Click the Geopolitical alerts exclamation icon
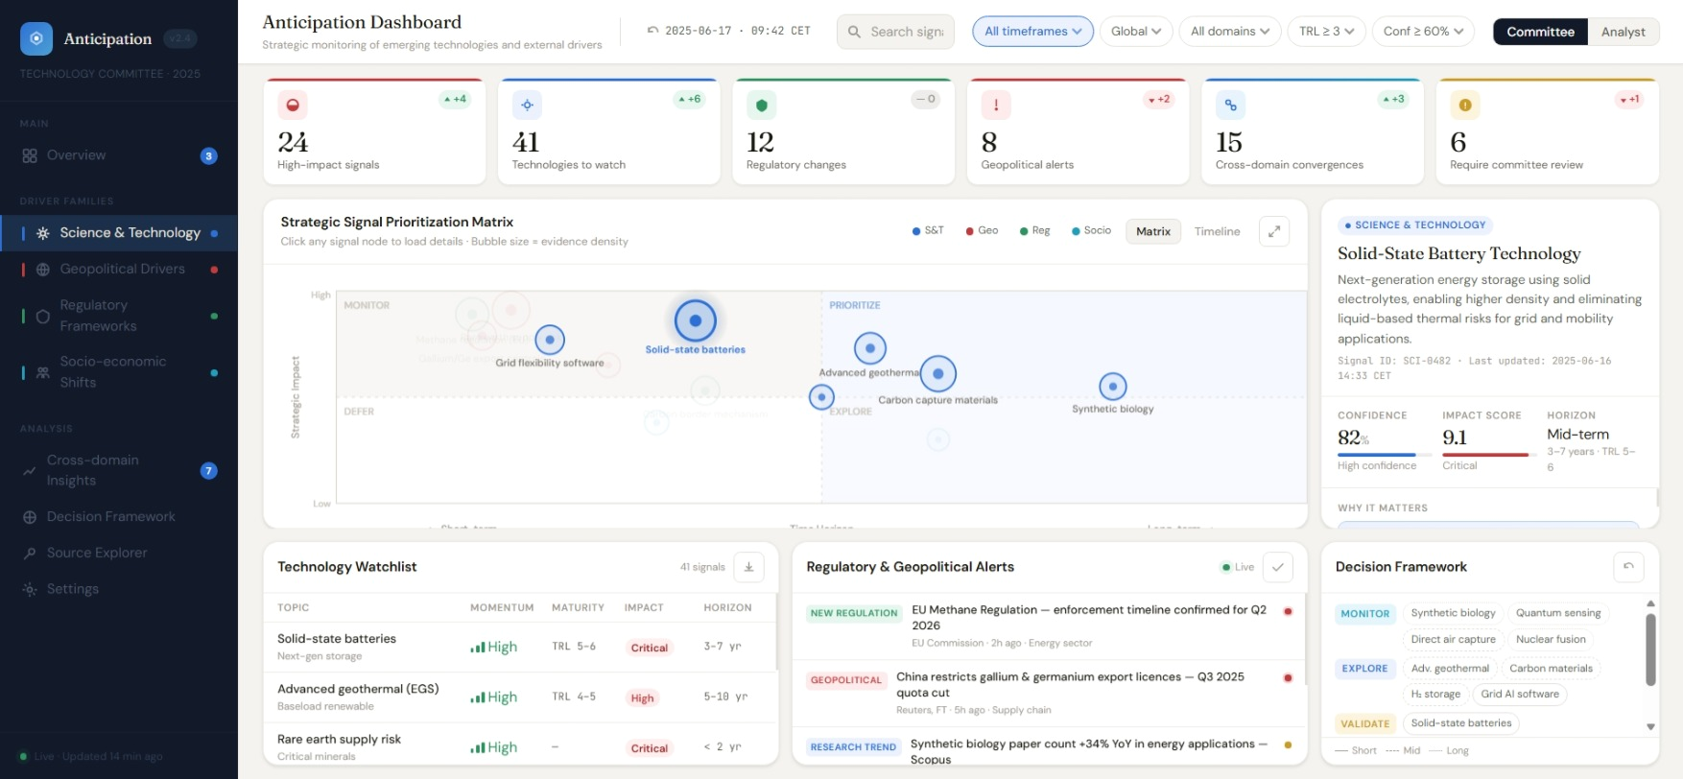The height and width of the screenshot is (779, 1683). click(x=996, y=105)
